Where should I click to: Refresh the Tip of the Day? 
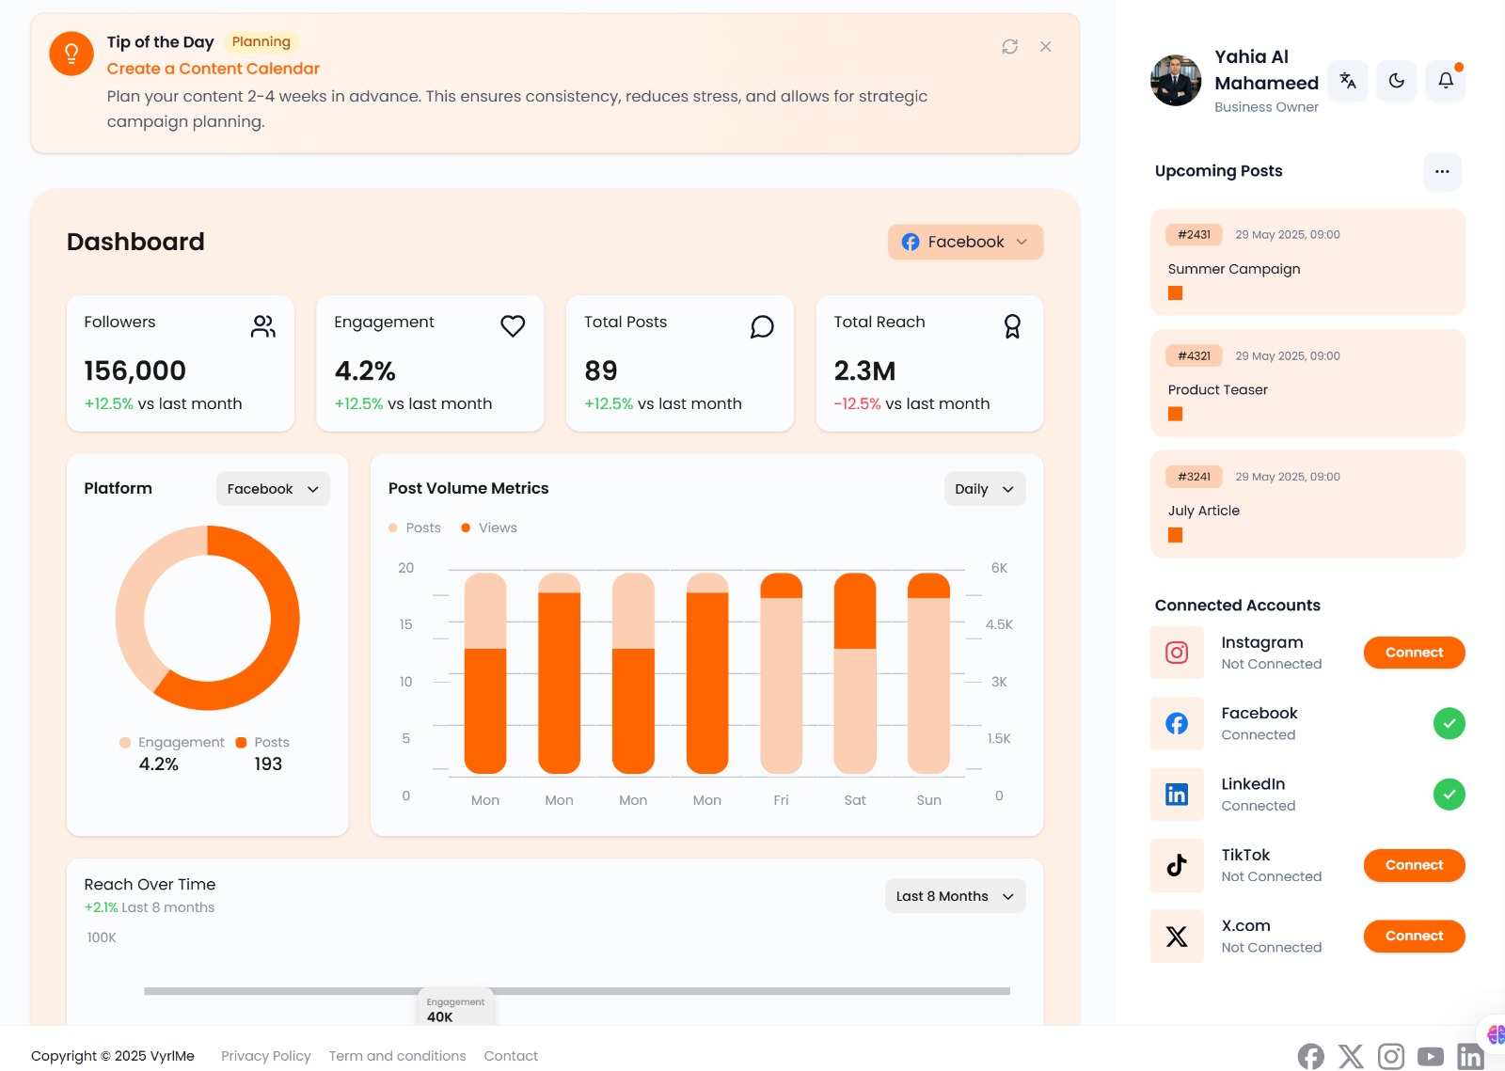pyautogui.click(x=1009, y=47)
